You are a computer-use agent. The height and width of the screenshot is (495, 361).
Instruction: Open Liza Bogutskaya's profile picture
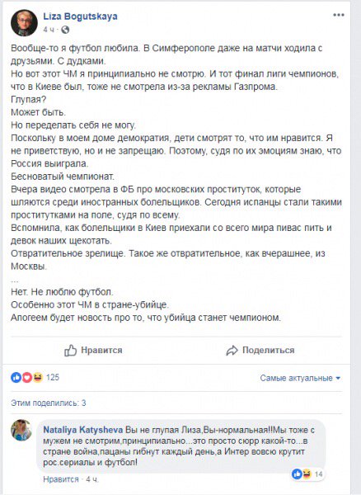tap(24, 23)
